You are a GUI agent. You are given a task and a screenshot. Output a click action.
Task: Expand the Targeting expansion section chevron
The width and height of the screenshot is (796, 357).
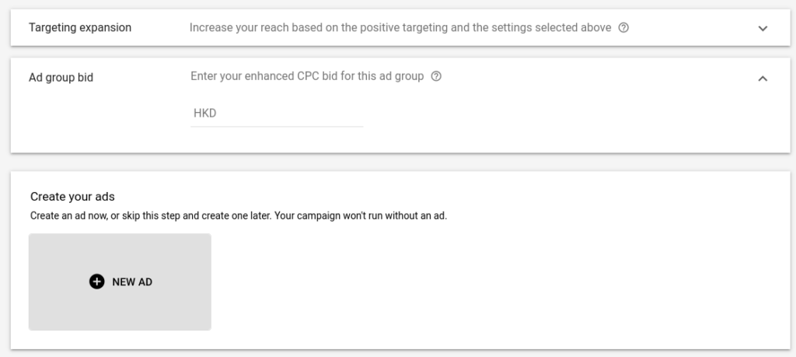(x=763, y=29)
